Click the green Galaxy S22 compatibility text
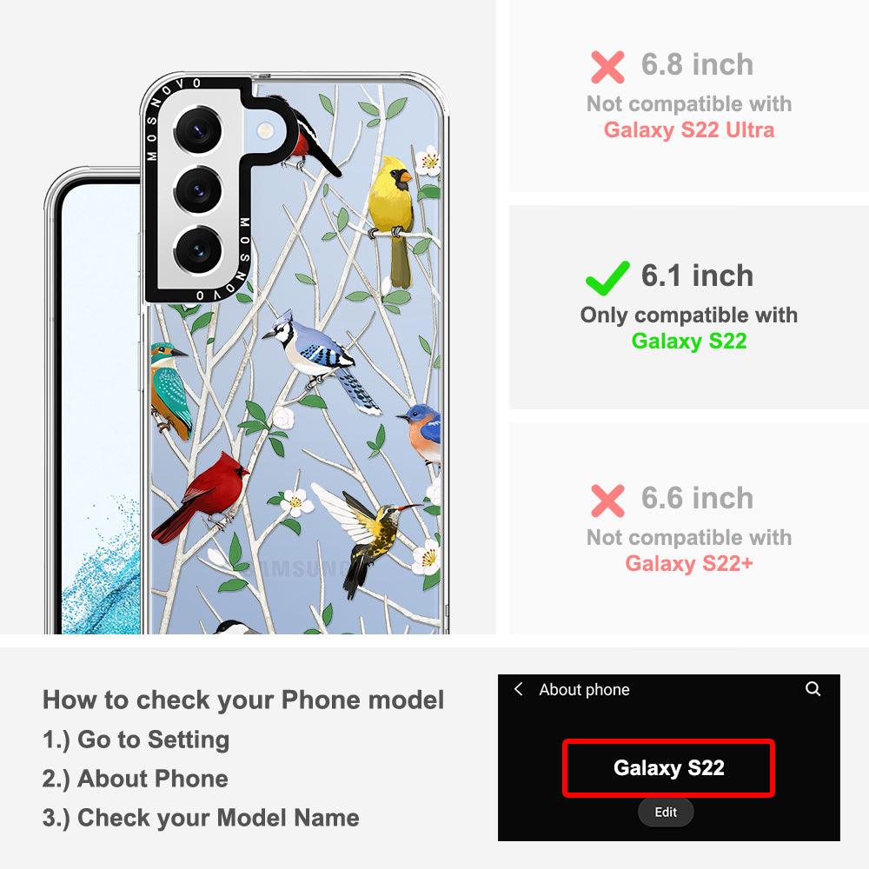 point(689,342)
